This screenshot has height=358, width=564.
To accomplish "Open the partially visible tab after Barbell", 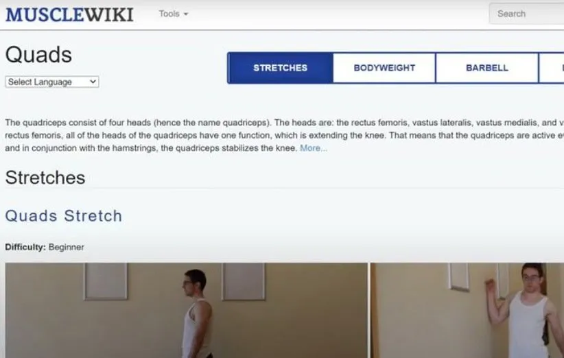I will pyautogui.click(x=552, y=68).
